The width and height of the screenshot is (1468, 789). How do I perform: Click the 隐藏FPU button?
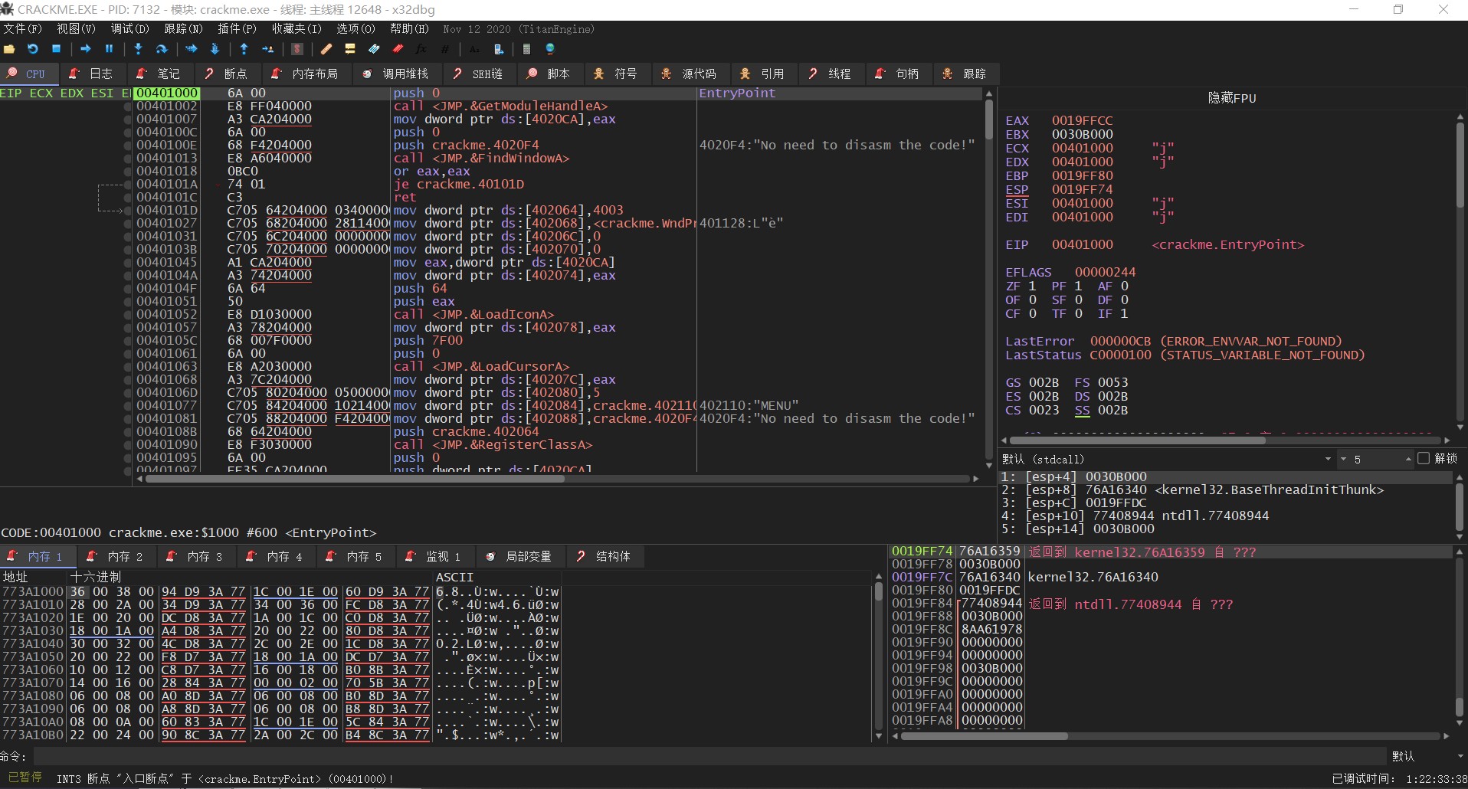1231,98
